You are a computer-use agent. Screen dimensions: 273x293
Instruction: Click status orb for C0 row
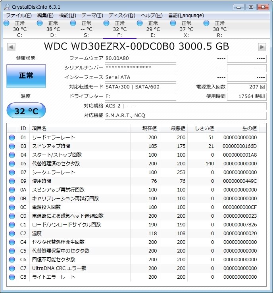point(12,216)
